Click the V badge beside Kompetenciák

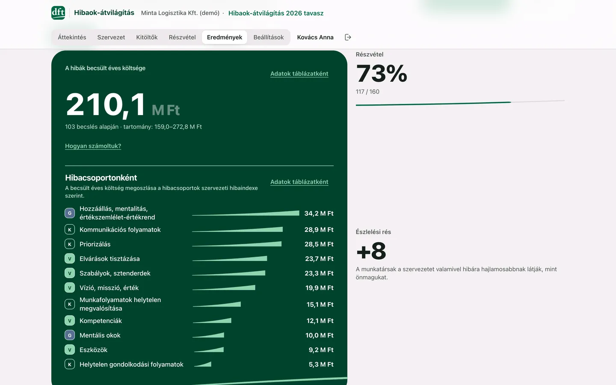(70, 321)
